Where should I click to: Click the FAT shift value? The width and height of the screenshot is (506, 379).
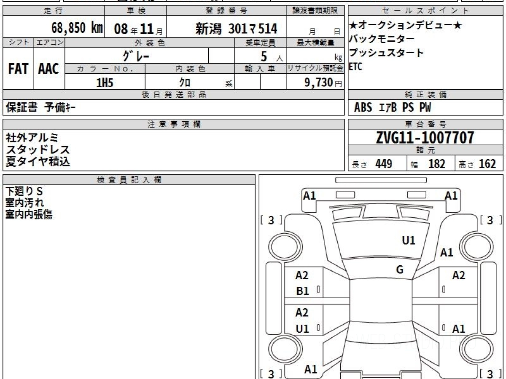[18, 69]
